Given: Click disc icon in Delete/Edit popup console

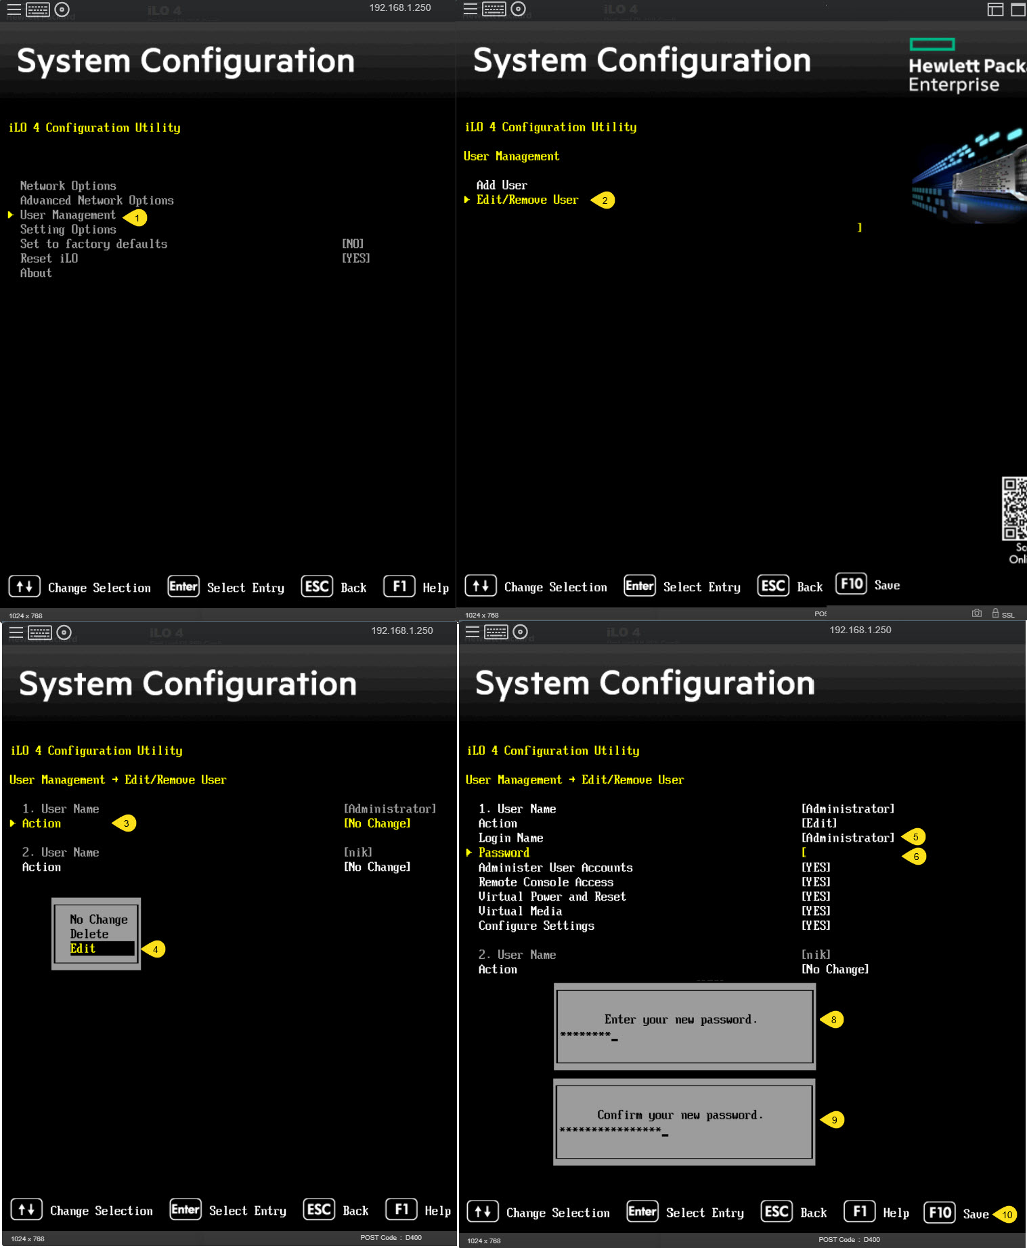Looking at the screenshot, I should [x=64, y=632].
